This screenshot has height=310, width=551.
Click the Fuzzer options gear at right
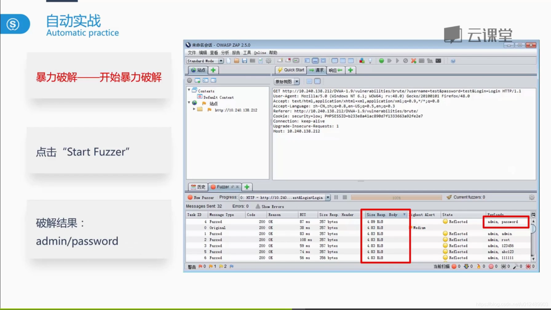[532, 197]
